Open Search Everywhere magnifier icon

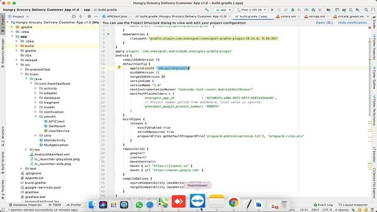pyautogui.click(x=366, y=10)
